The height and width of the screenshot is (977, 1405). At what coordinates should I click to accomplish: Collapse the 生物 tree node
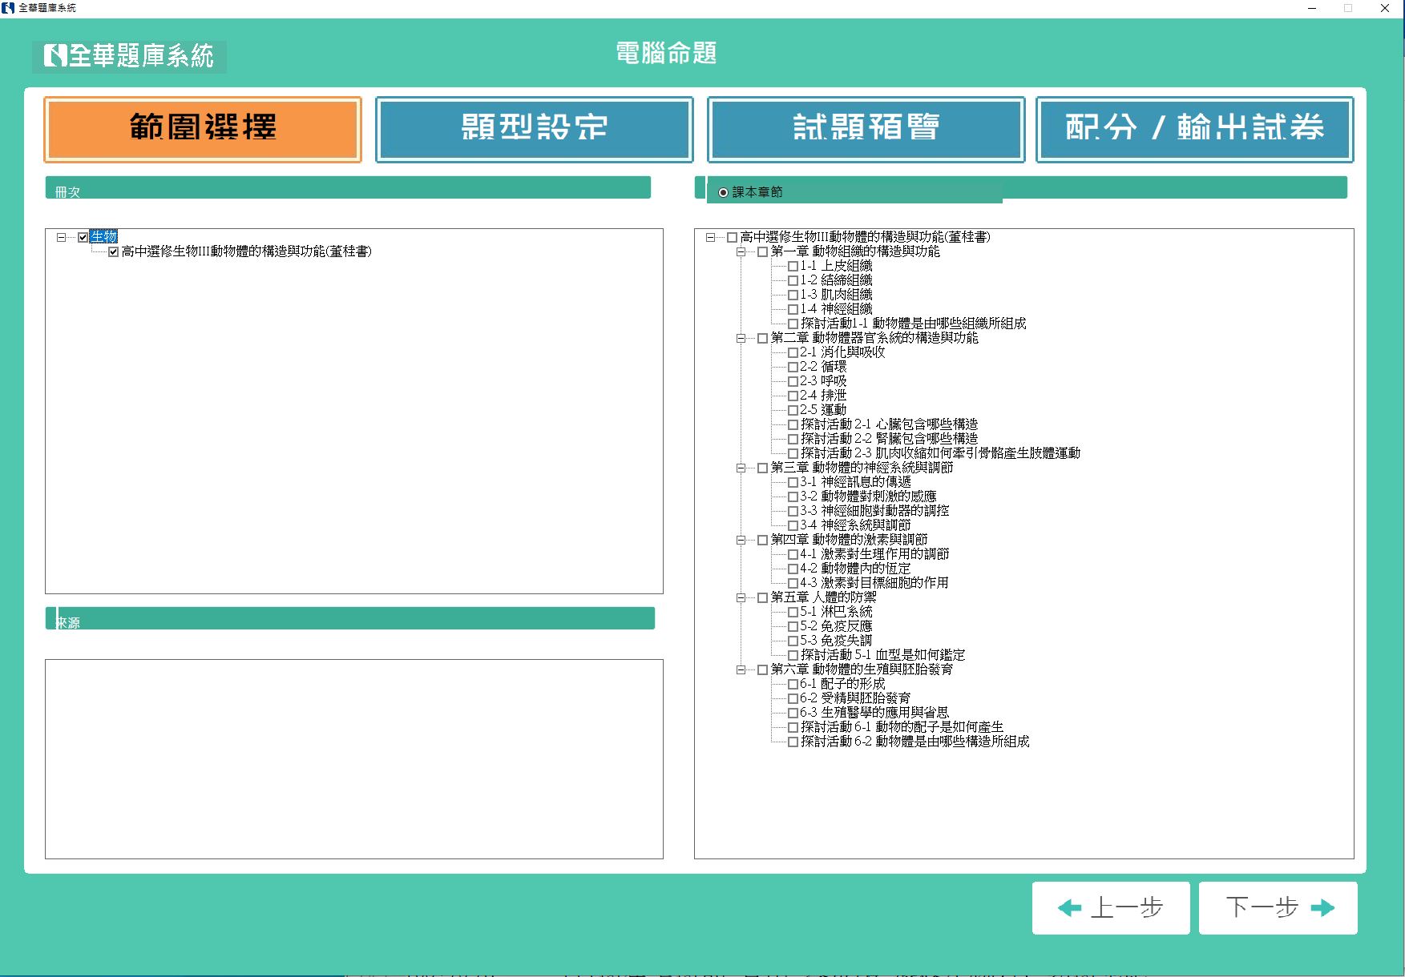[61, 237]
